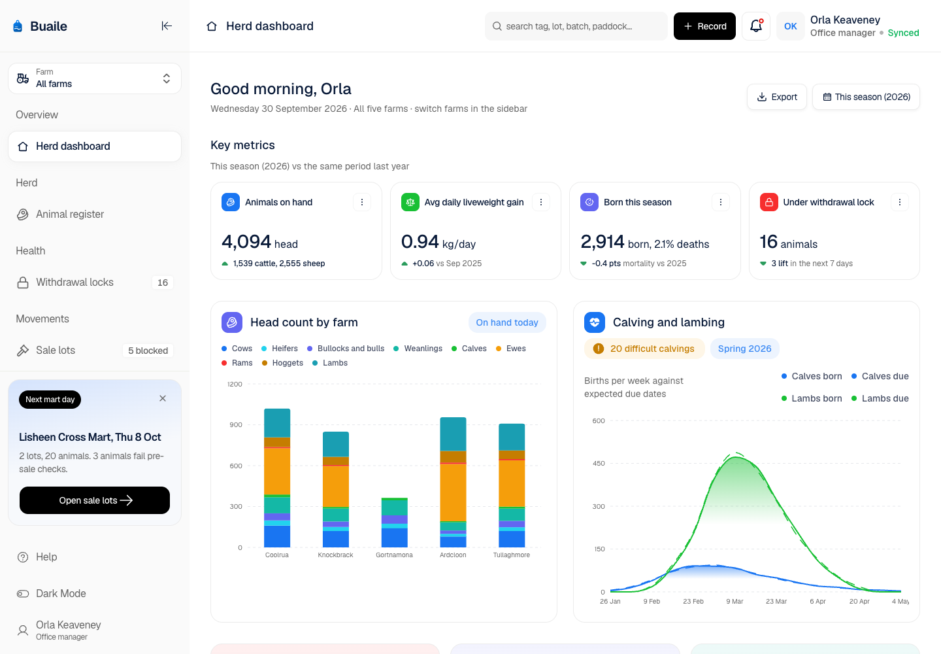Open Herd dashboard in the sidebar
The width and height of the screenshot is (941, 654).
(95, 146)
